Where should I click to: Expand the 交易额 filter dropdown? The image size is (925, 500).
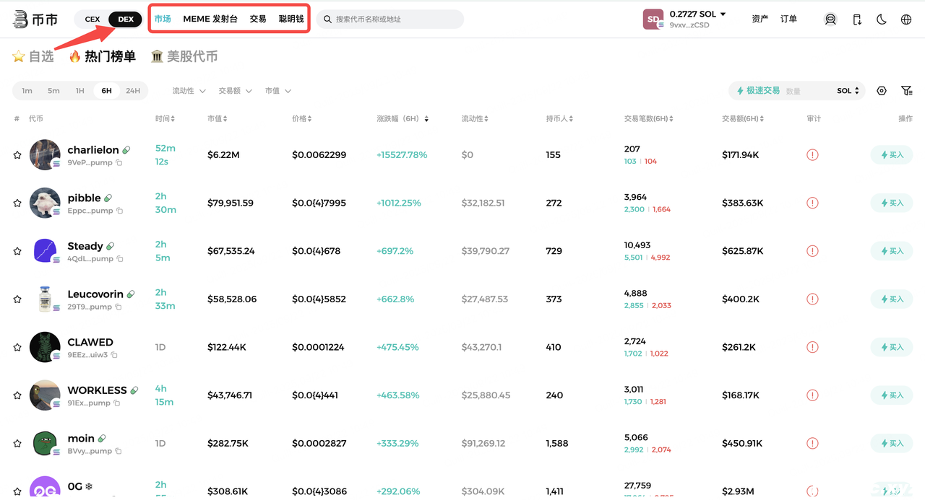coord(235,91)
